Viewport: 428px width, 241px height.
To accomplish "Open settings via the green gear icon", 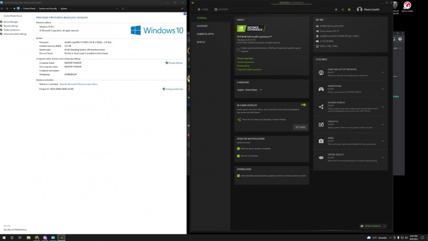I will point(349,10).
